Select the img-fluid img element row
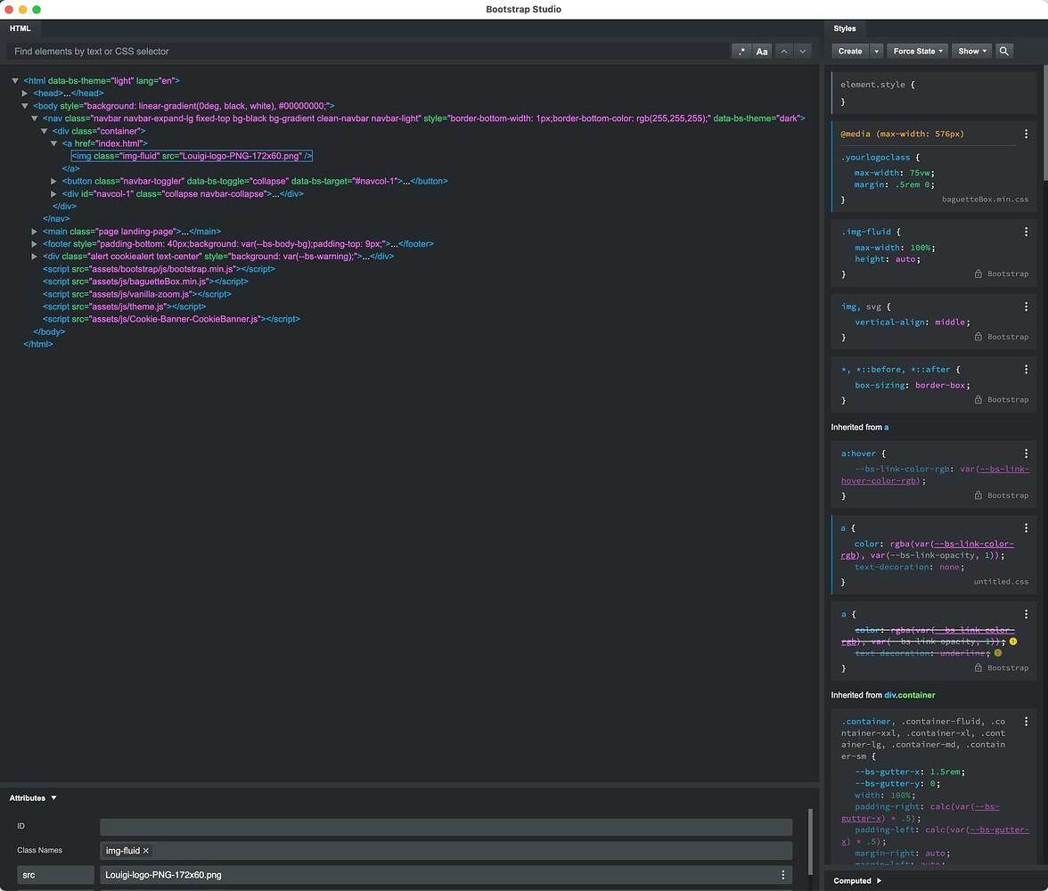This screenshot has height=891, width=1048. (x=192, y=156)
